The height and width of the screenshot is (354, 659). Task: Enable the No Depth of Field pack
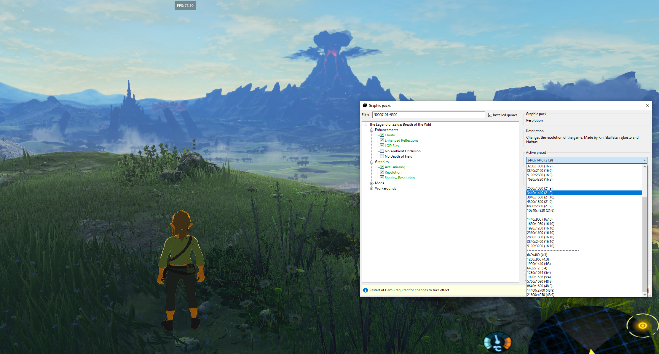[382, 156]
